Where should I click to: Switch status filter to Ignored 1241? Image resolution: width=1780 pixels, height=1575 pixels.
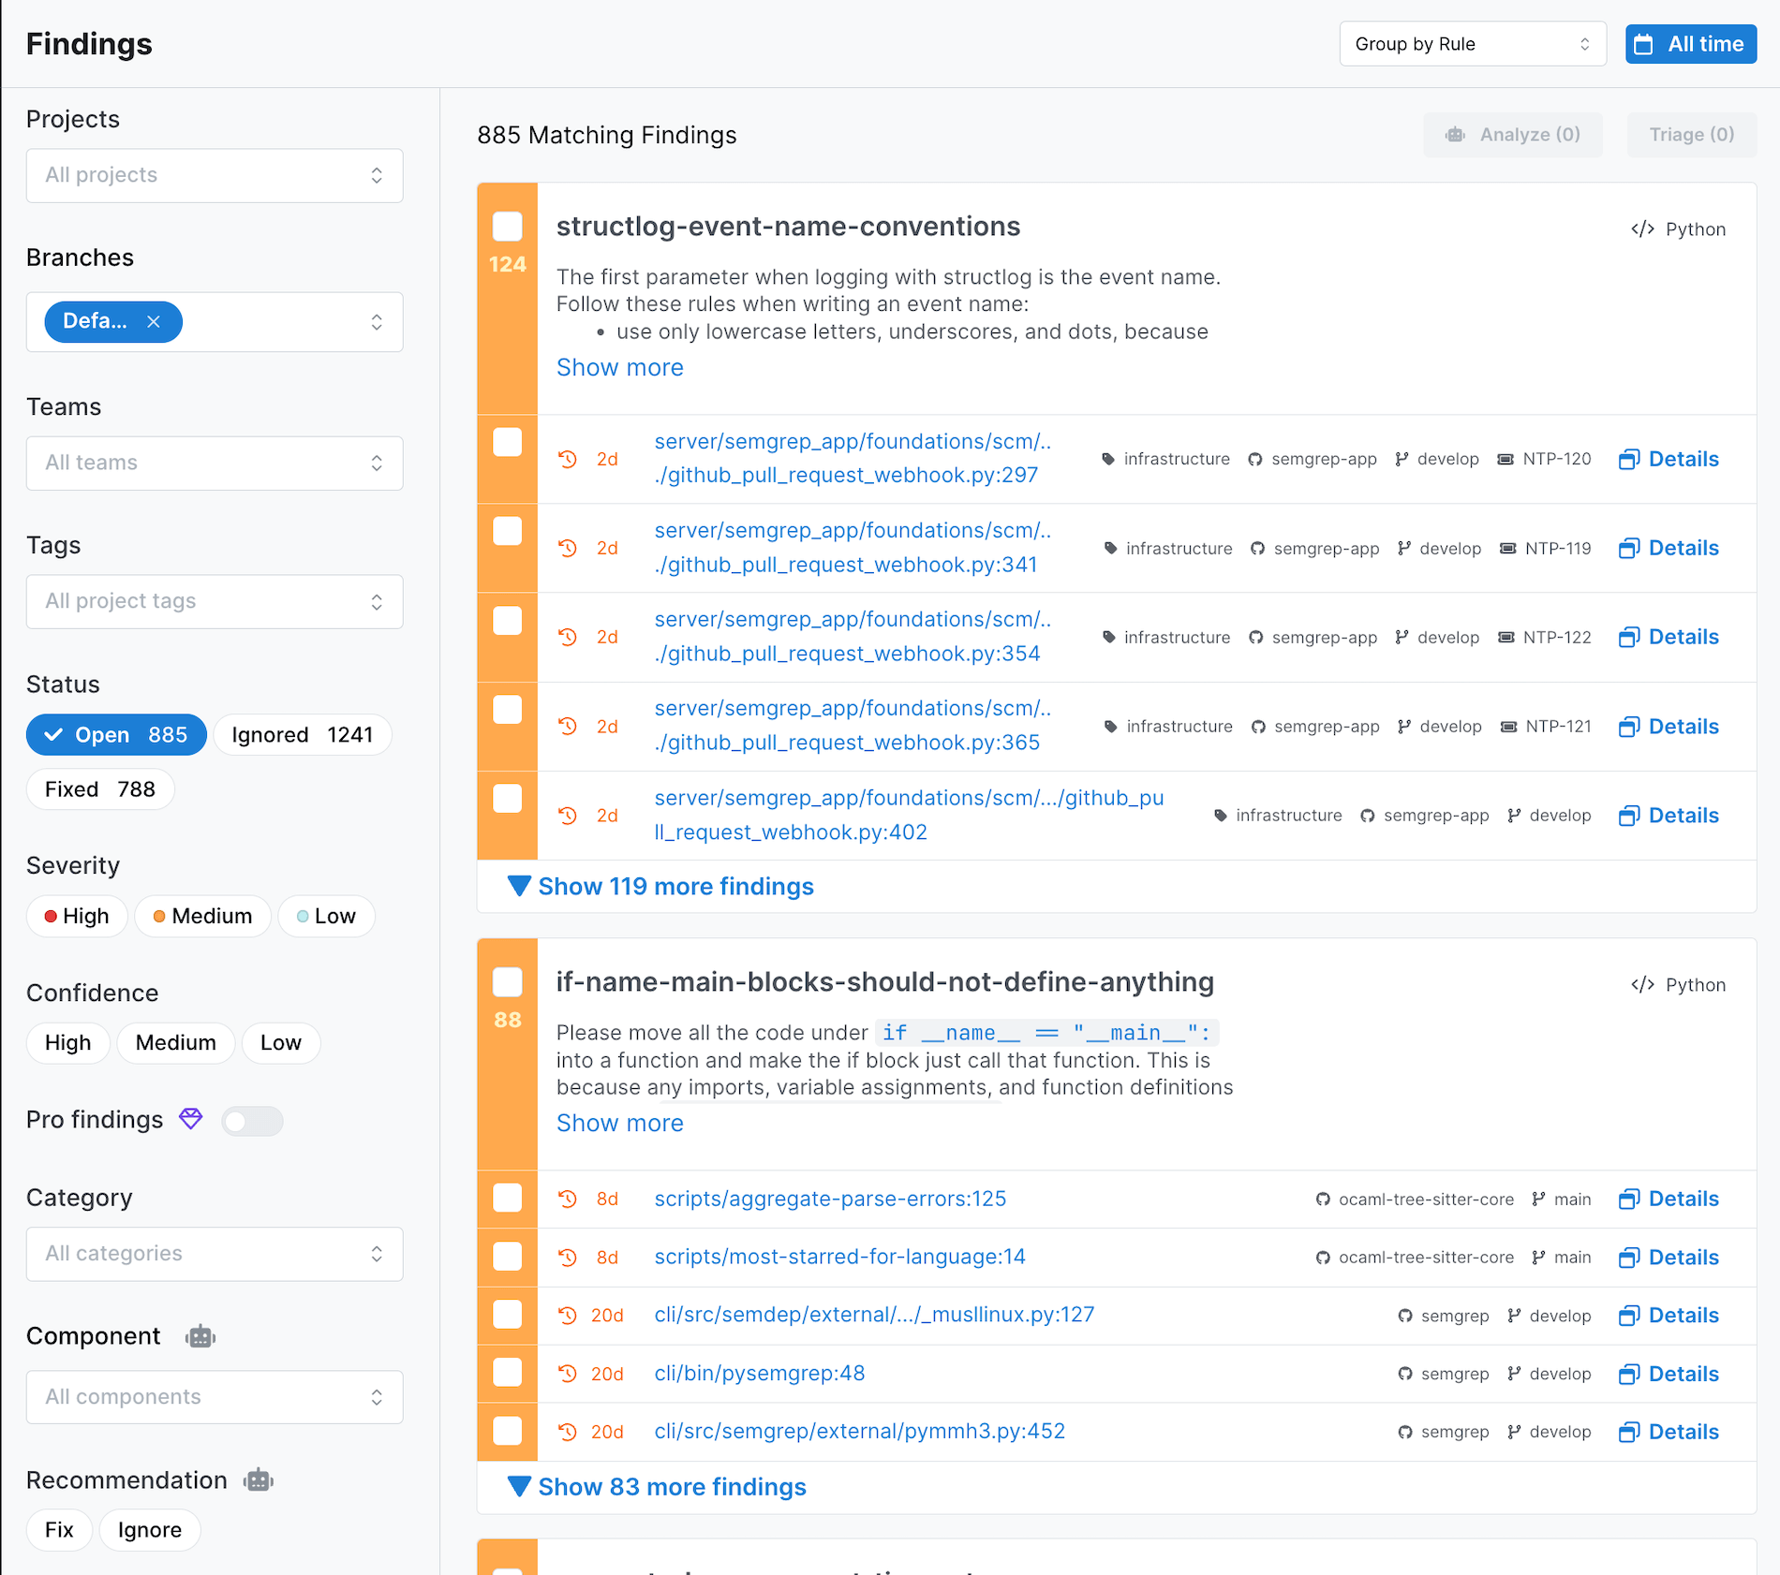click(x=302, y=735)
